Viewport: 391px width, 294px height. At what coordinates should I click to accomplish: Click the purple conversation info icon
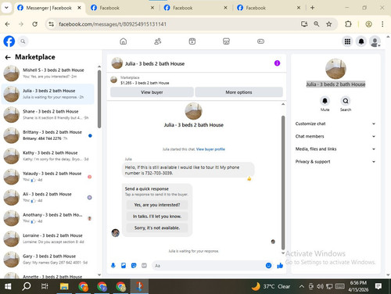tap(277, 63)
